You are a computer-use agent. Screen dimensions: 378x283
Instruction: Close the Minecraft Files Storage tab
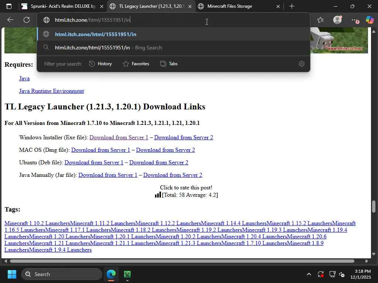pos(278,7)
